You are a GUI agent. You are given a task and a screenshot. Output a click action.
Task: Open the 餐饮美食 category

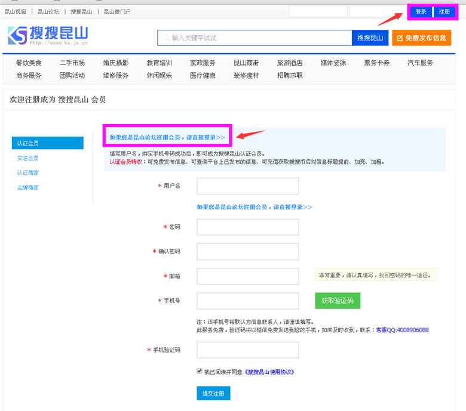(29, 63)
